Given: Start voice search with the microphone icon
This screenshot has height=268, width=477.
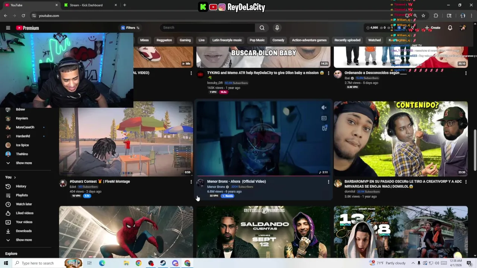Looking at the screenshot, I should point(277,28).
